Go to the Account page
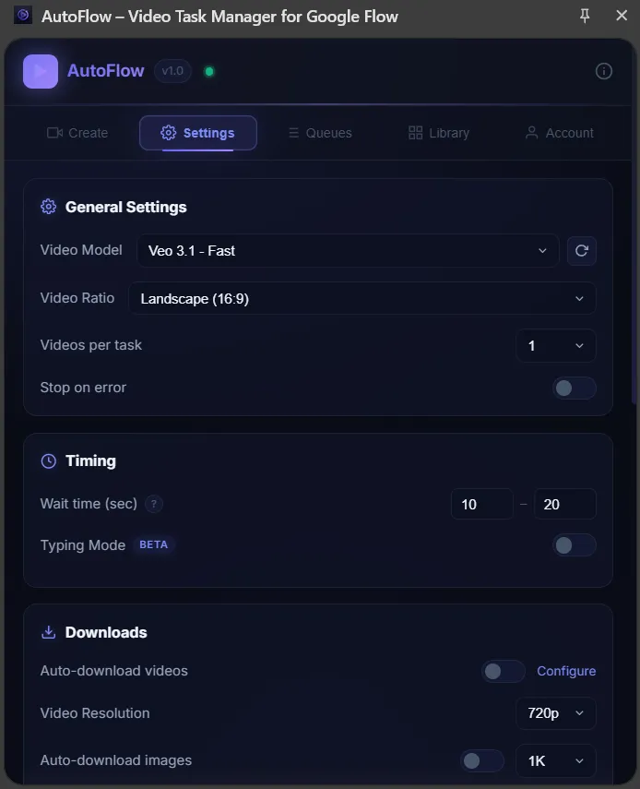The width and height of the screenshot is (640, 789). pos(558,133)
